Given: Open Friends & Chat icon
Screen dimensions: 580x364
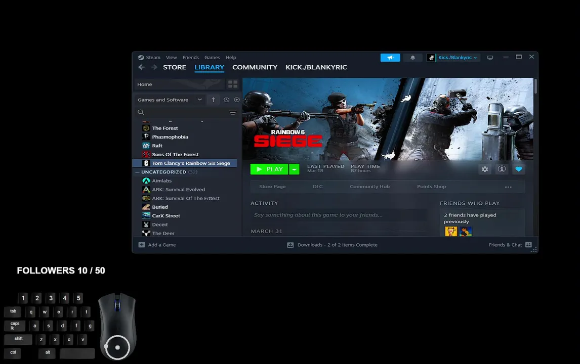Looking at the screenshot, I should (x=528, y=245).
